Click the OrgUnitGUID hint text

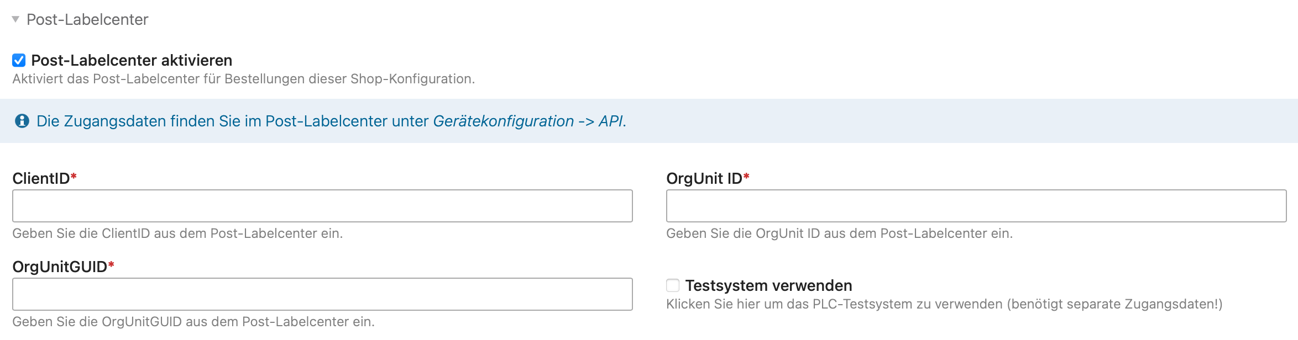pyautogui.click(x=193, y=322)
